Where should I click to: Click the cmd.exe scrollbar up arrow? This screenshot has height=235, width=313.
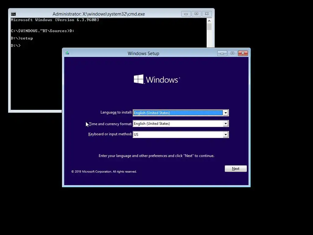click(x=209, y=21)
